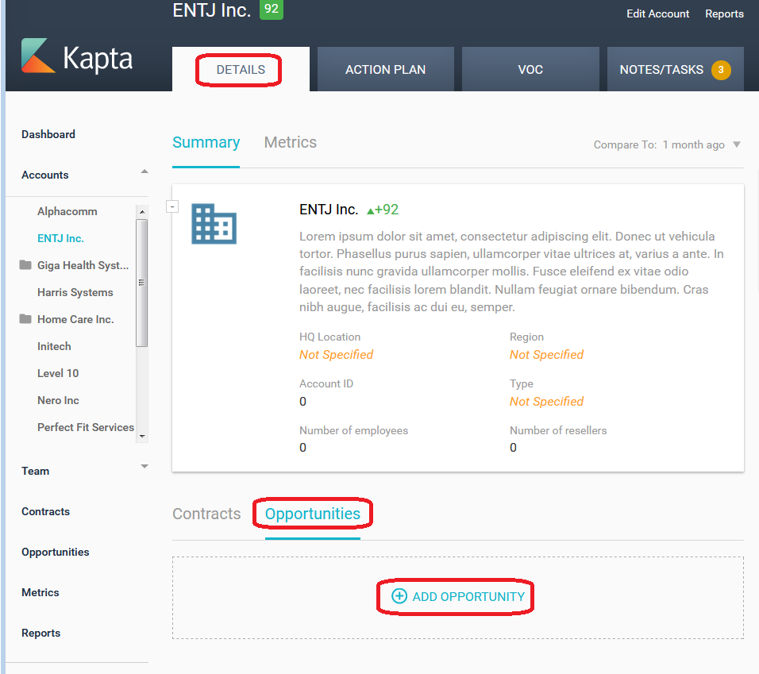Click the orange 3 notes badge
The height and width of the screenshot is (674, 759).
[721, 70]
